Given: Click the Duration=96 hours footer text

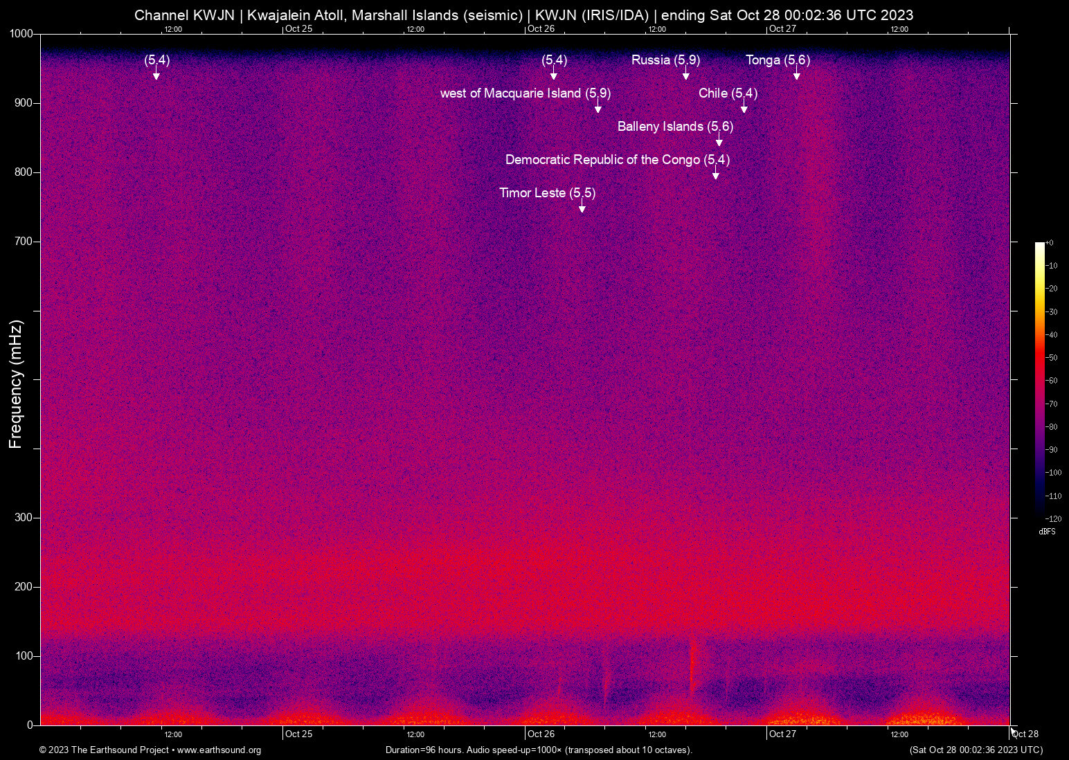Looking at the screenshot, I should click(539, 750).
